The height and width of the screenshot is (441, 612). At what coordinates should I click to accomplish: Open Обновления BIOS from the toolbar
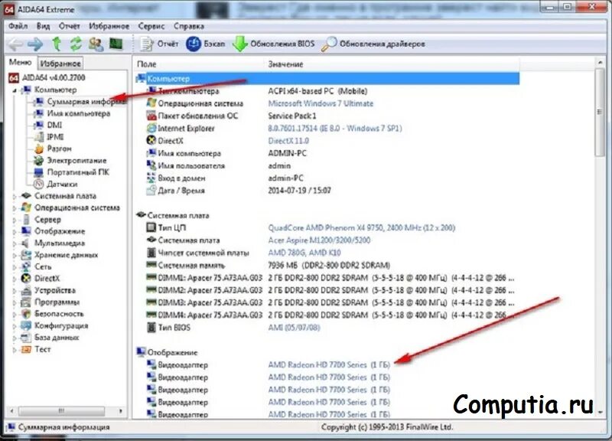274,44
